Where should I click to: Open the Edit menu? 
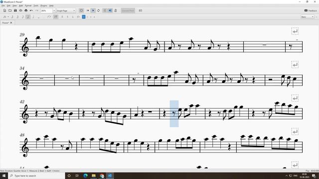point(8,5)
